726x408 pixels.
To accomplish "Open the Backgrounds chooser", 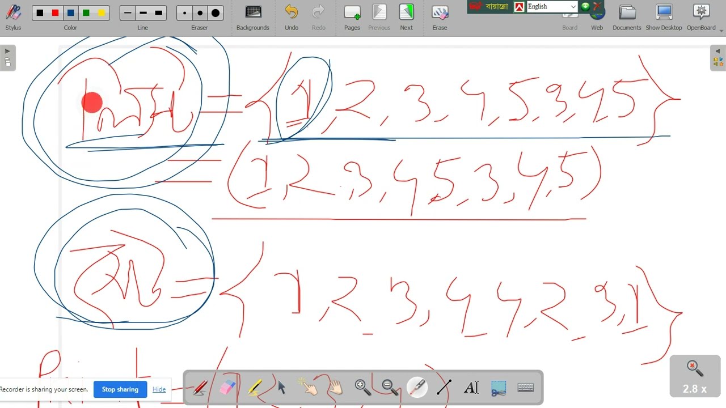I will coord(253,17).
